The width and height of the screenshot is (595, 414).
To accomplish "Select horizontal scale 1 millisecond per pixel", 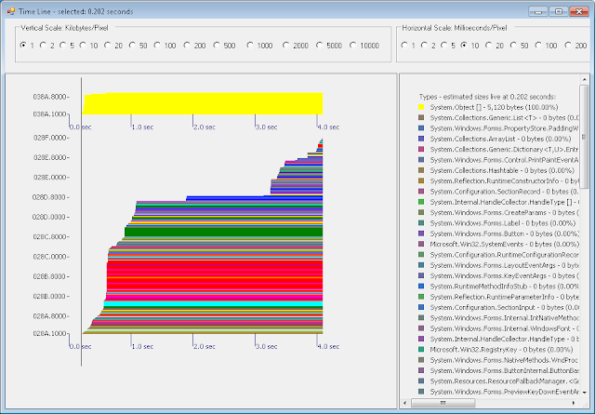I will tap(404, 46).
